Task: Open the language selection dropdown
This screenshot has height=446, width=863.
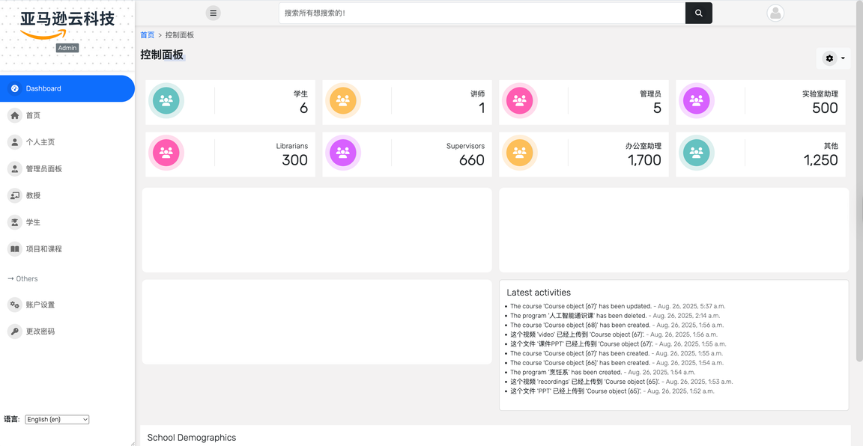Action: tap(56, 419)
